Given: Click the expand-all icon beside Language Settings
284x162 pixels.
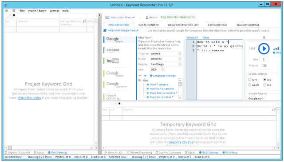Looking at the screenshot, I should (x=145, y=76).
